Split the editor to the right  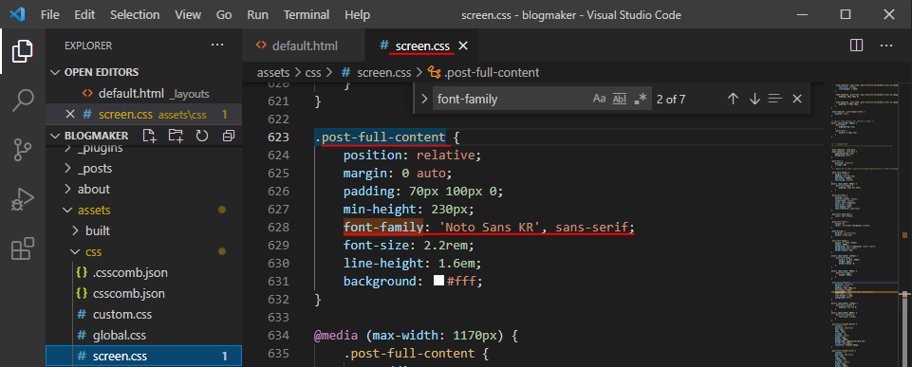click(x=856, y=46)
